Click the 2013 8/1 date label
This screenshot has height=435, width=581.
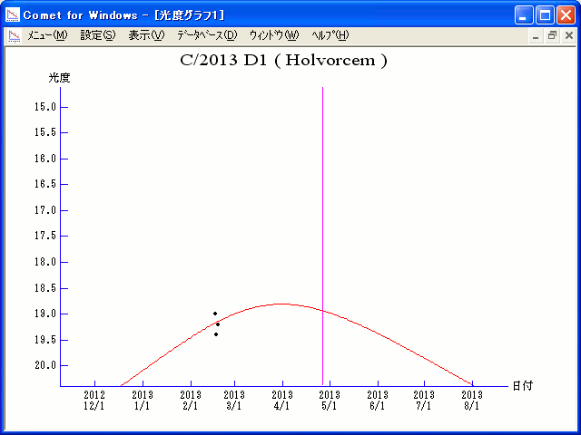click(x=472, y=401)
